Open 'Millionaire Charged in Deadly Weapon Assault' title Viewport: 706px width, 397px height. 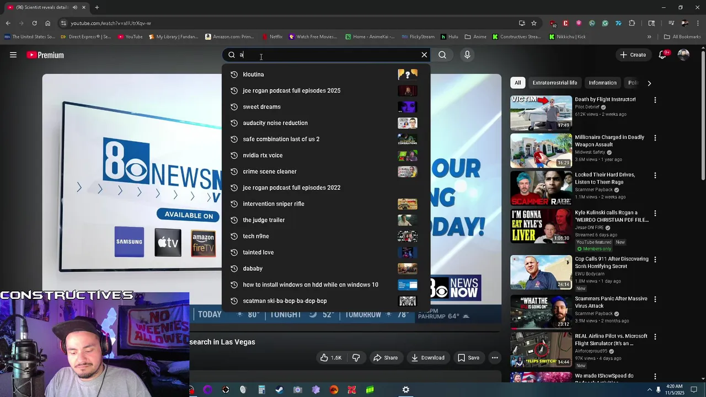point(609,141)
